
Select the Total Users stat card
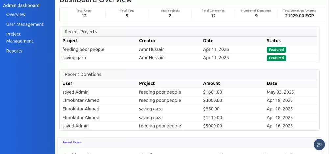click(x=84, y=13)
